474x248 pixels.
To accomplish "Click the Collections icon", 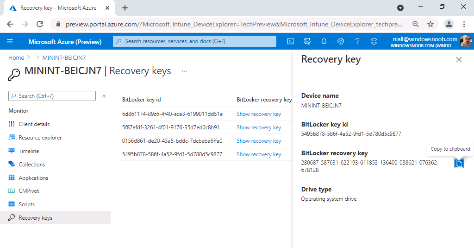I will coord(12,164).
